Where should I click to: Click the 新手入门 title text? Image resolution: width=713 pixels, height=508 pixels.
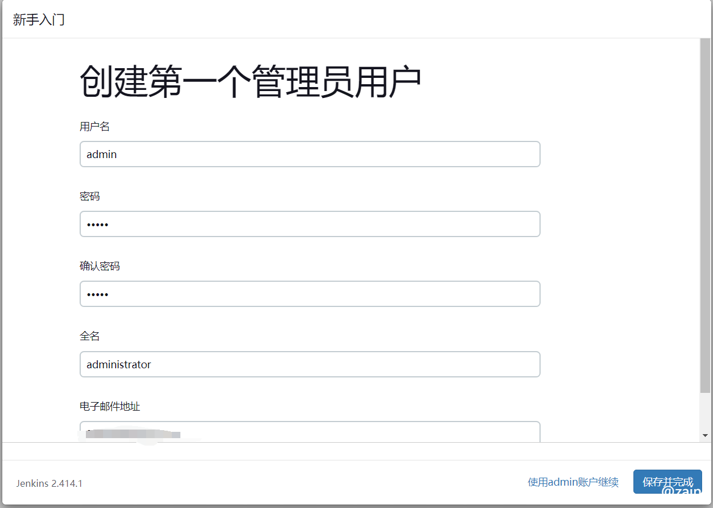(x=39, y=19)
